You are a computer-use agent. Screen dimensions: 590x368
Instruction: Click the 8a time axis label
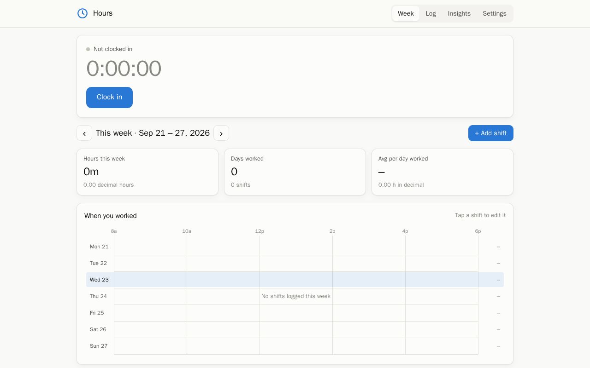(114, 231)
